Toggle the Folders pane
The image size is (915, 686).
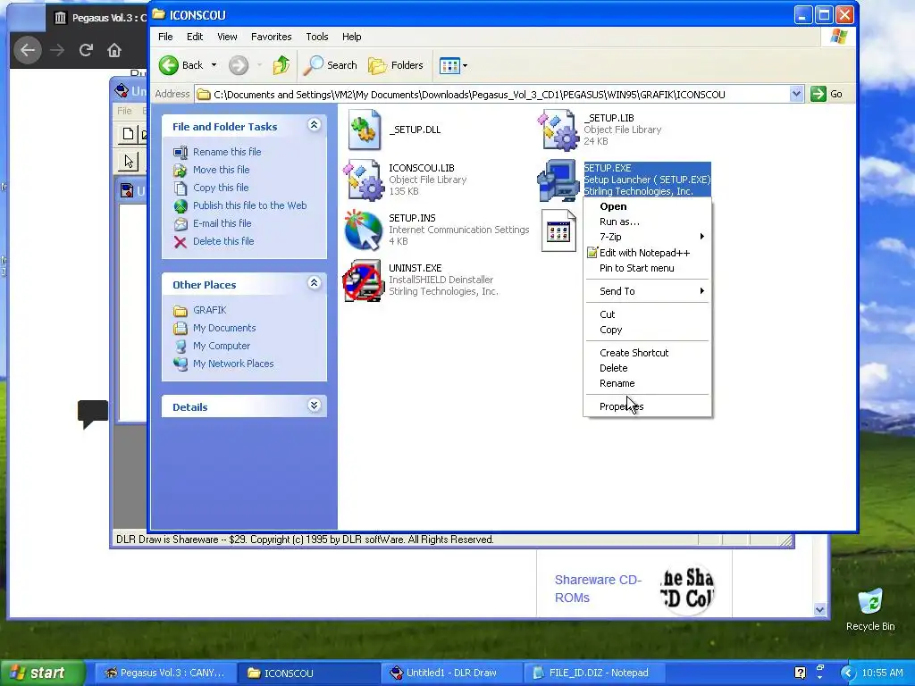tap(396, 65)
